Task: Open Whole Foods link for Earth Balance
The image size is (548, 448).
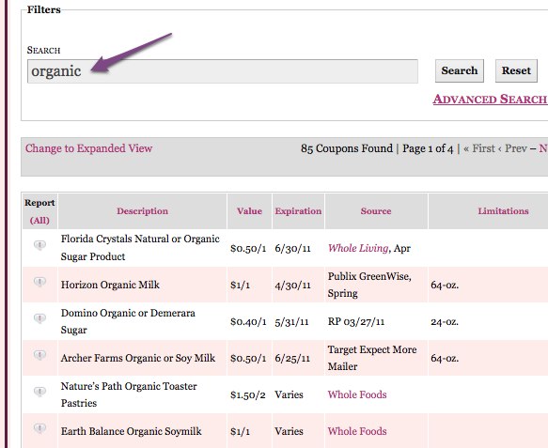Action: tap(357, 431)
